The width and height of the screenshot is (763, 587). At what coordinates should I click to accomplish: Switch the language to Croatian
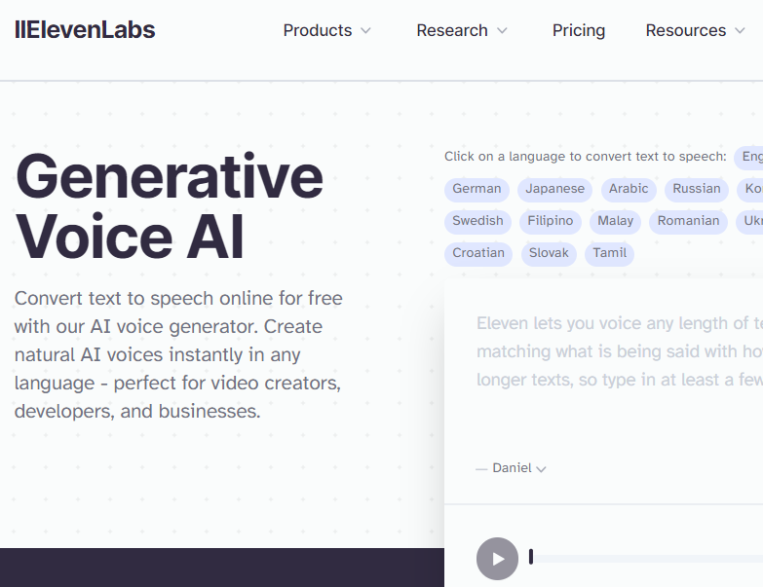coord(478,253)
